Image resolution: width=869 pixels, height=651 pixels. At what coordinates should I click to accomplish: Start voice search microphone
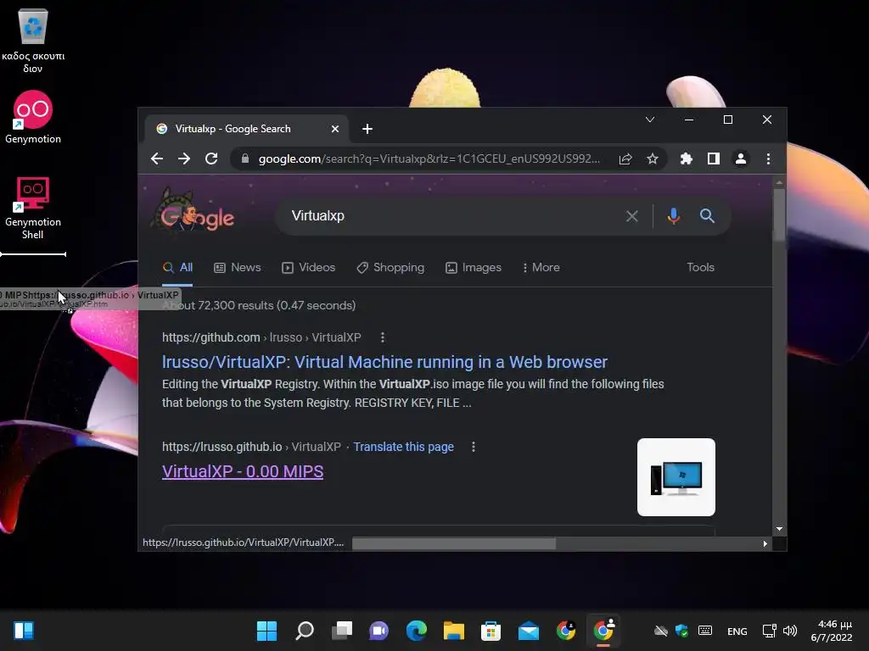pyautogui.click(x=673, y=216)
